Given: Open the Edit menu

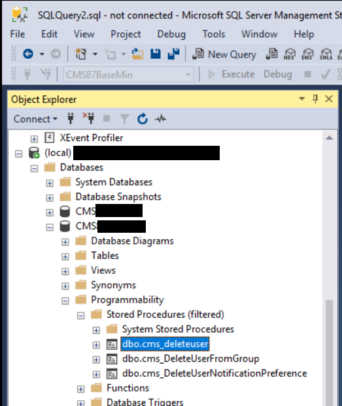Looking at the screenshot, I should 49,34.
